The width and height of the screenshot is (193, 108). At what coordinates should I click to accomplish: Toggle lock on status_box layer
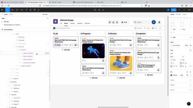tap(46, 53)
